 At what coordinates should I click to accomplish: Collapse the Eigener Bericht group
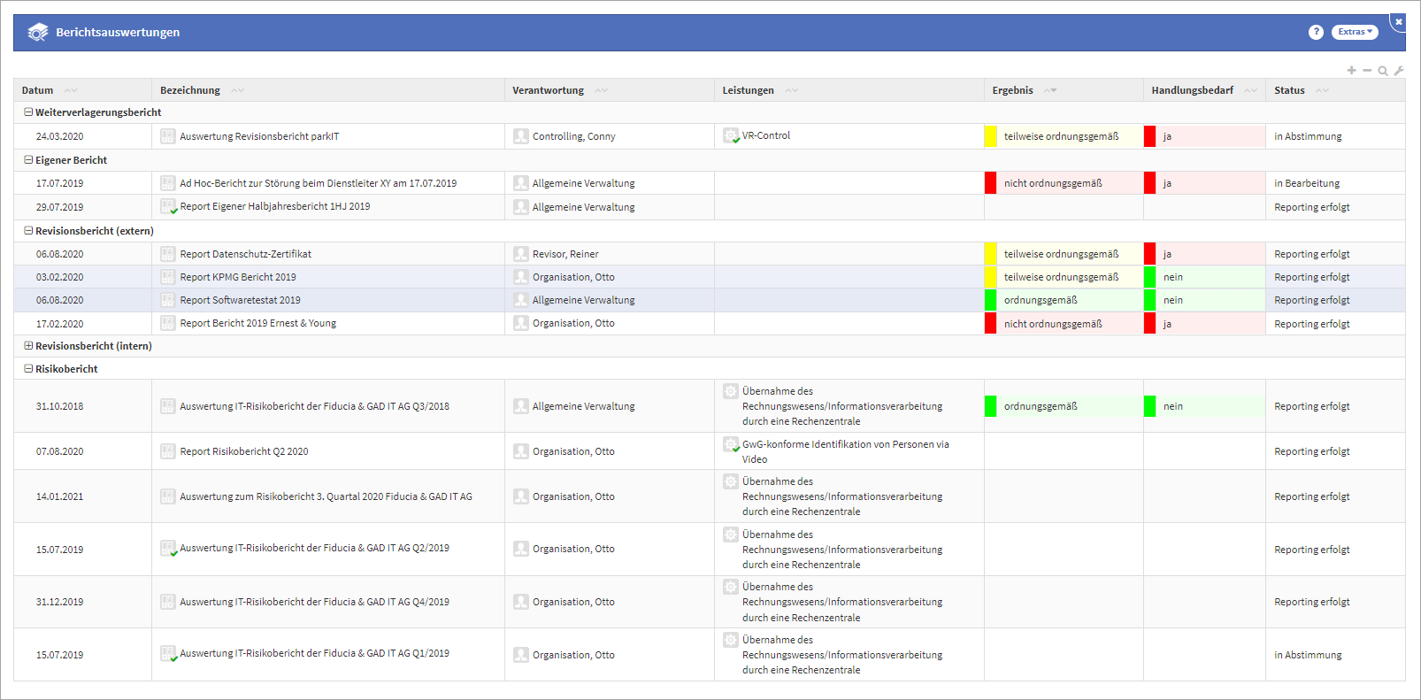[x=28, y=160]
